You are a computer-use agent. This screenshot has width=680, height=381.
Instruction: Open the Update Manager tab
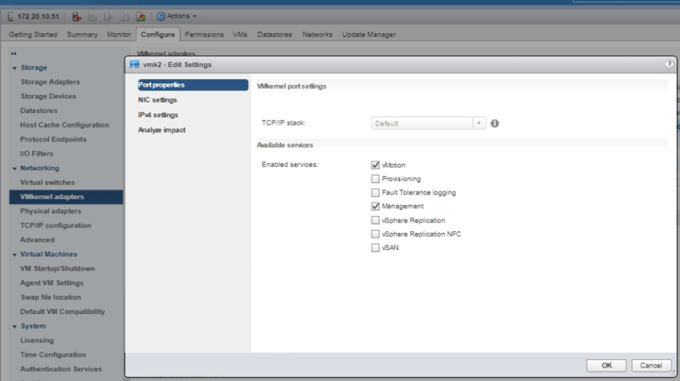point(368,35)
